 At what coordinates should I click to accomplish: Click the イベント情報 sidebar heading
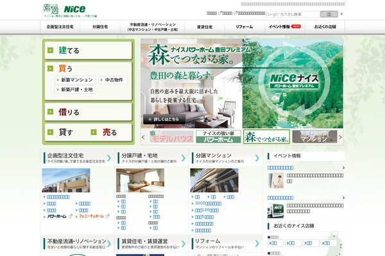[287, 156]
